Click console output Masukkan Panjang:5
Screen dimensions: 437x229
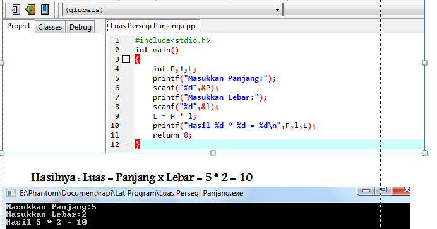pyautogui.click(x=51, y=207)
